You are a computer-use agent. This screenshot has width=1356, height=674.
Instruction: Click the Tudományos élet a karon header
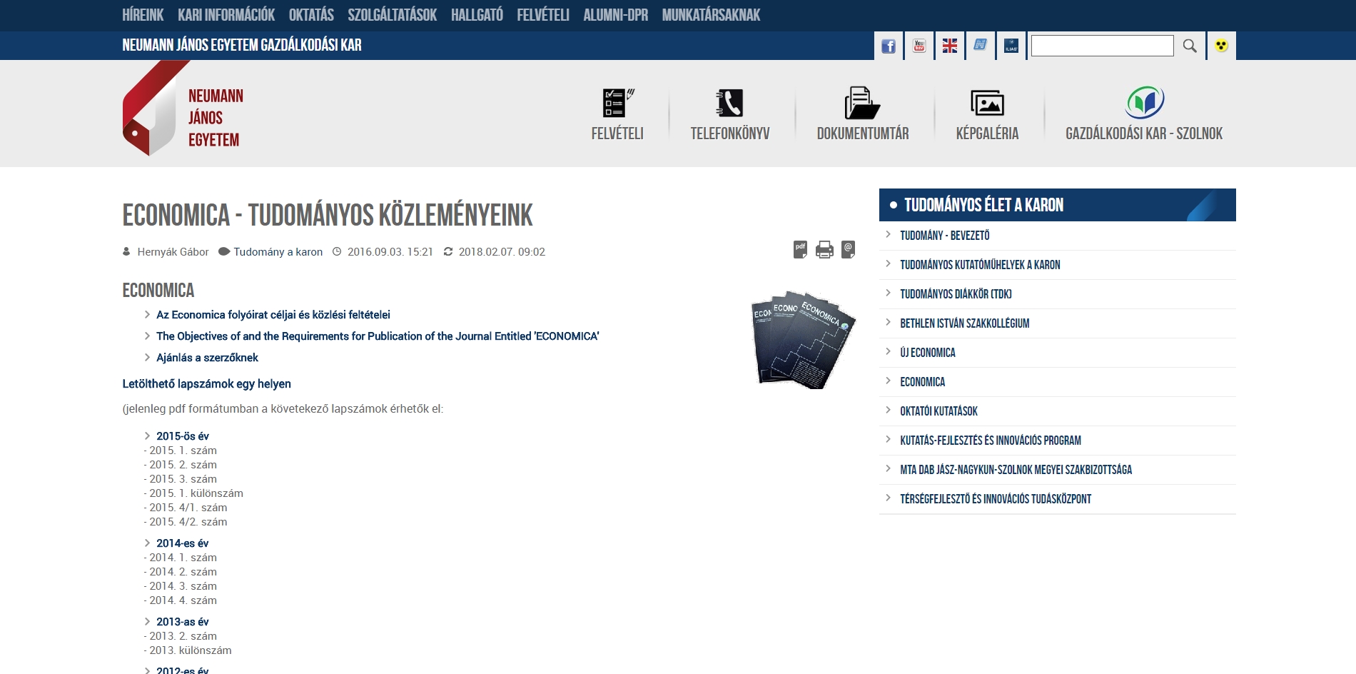click(1058, 205)
